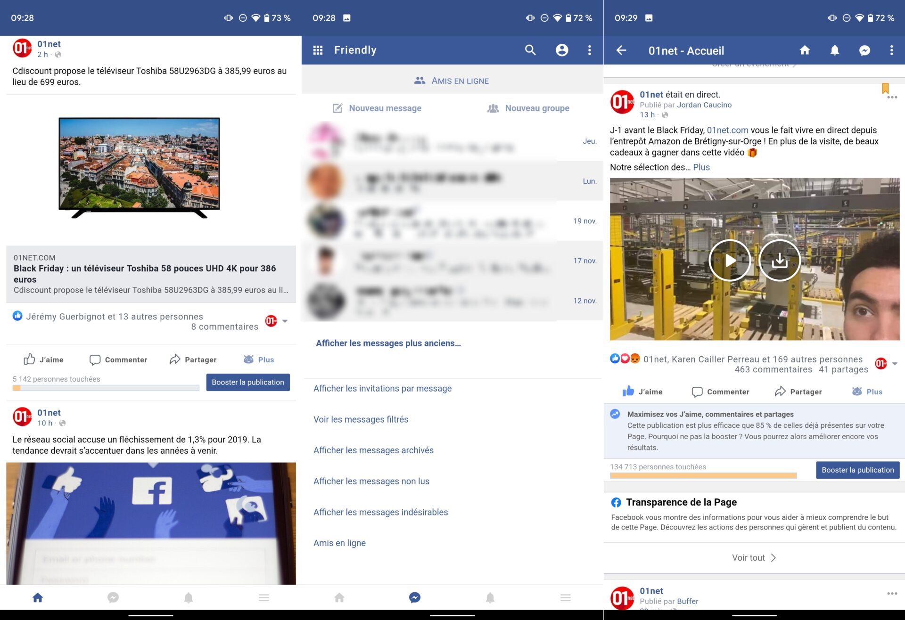
Task: Open Afficher les invitations par message
Action: [x=382, y=388]
